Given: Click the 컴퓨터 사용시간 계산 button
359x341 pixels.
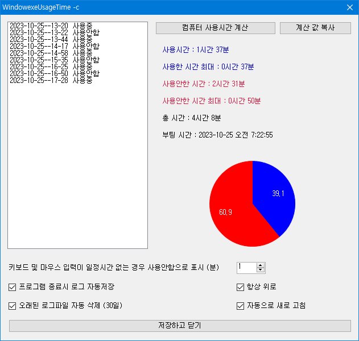Looking at the screenshot, I should (216, 28).
